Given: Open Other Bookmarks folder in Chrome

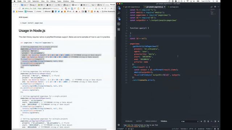Looking at the screenshot, I should pyautogui.click(x=108, y=11).
